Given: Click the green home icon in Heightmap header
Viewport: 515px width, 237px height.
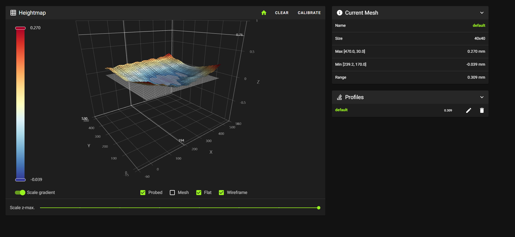Looking at the screenshot, I should (264, 13).
